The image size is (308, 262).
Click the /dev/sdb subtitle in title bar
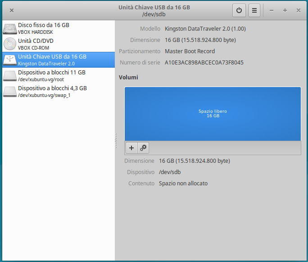[x=154, y=14]
